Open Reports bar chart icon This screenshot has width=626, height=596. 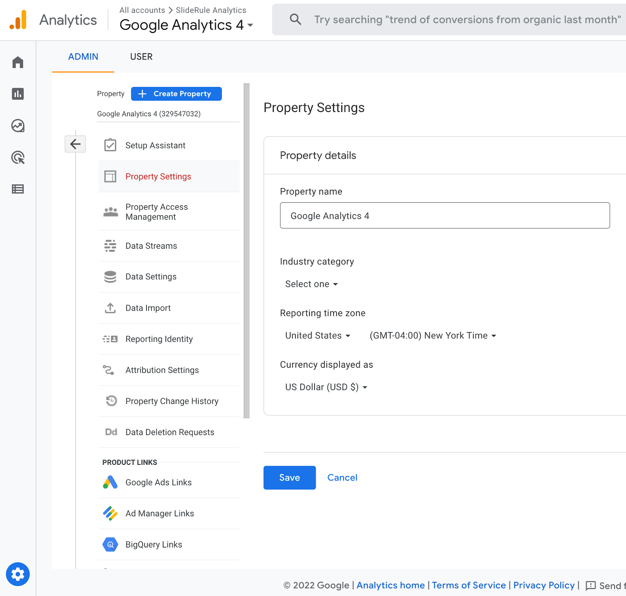click(x=18, y=94)
